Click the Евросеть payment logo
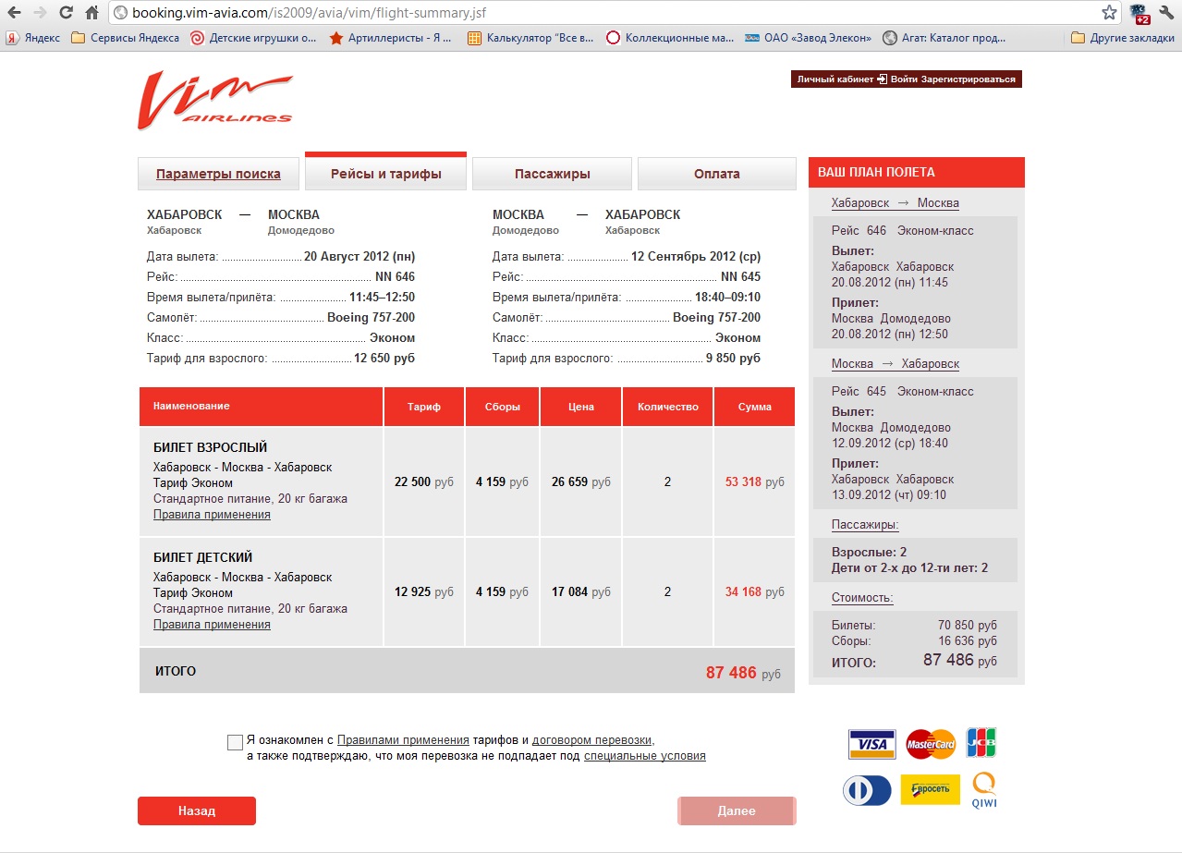The height and width of the screenshot is (853, 1182). [930, 790]
